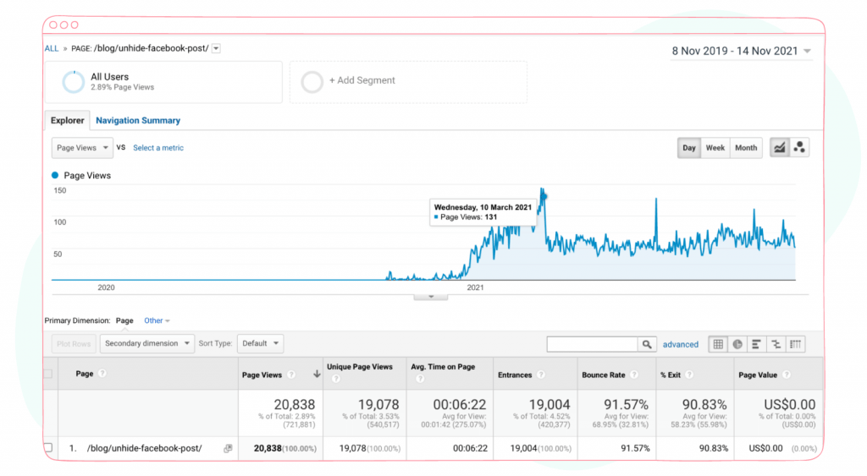Open the Page Views metric dropdown
The height and width of the screenshot is (476, 867).
tap(82, 147)
